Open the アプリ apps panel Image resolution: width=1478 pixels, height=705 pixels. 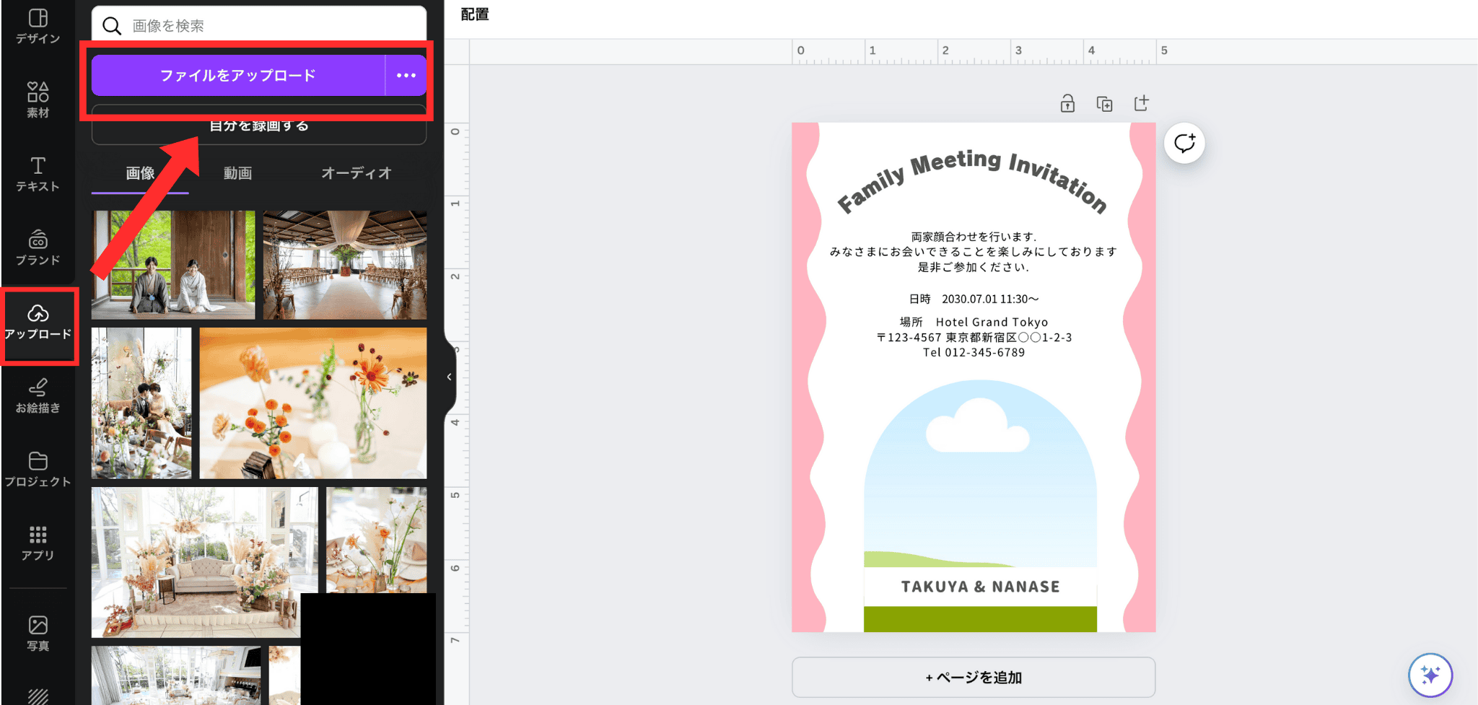(x=38, y=543)
